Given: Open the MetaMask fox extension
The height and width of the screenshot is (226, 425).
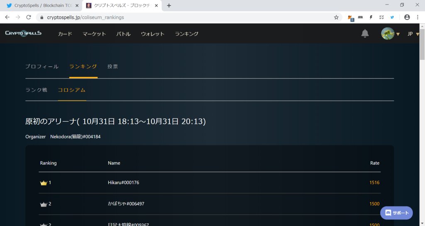Looking at the screenshot, I should 350,17.
